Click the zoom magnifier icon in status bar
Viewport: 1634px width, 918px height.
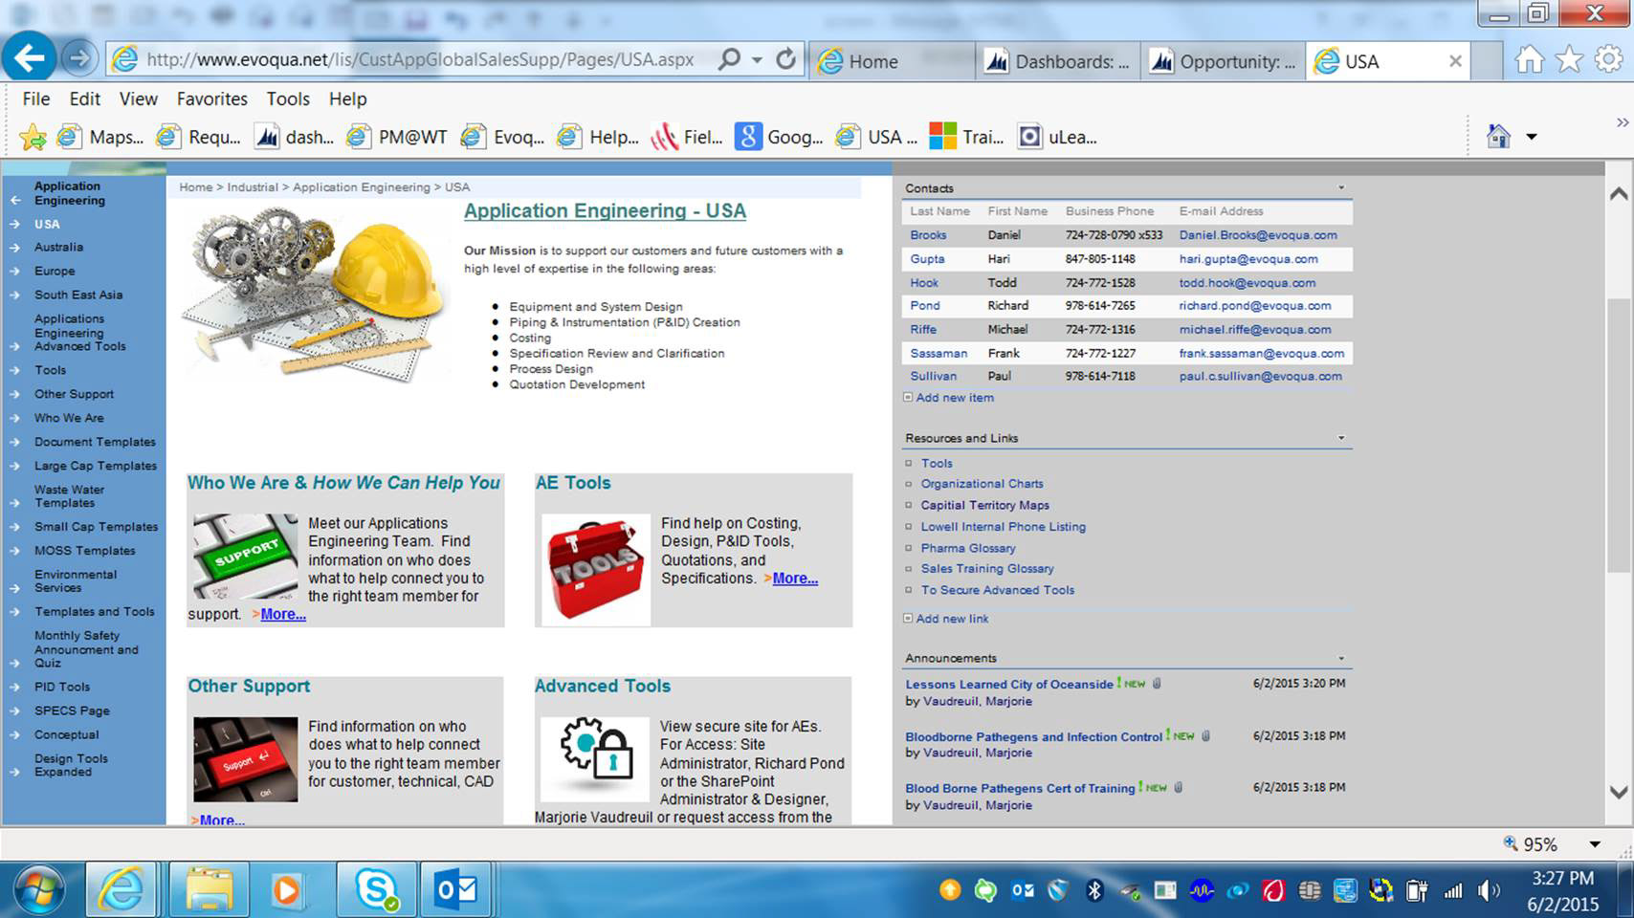click(1511, 843)
